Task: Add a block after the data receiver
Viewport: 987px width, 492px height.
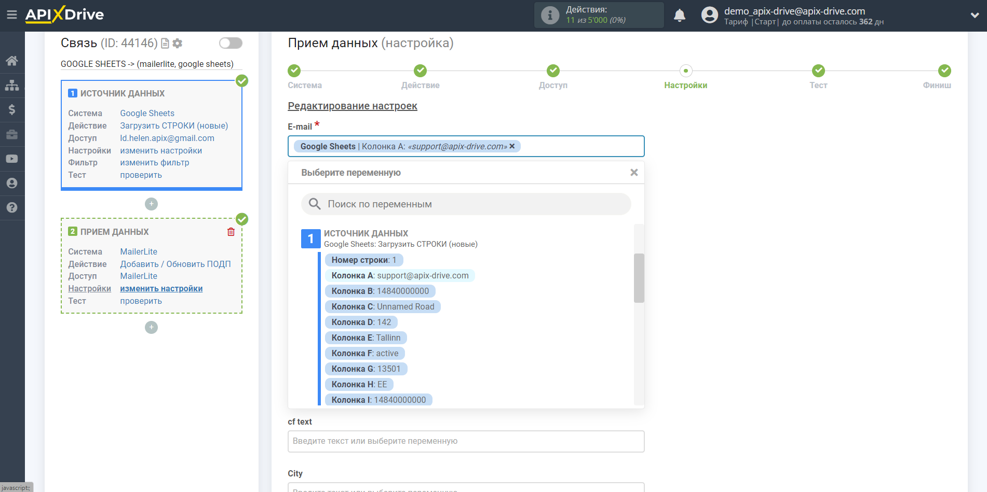Action: (151, 327)
